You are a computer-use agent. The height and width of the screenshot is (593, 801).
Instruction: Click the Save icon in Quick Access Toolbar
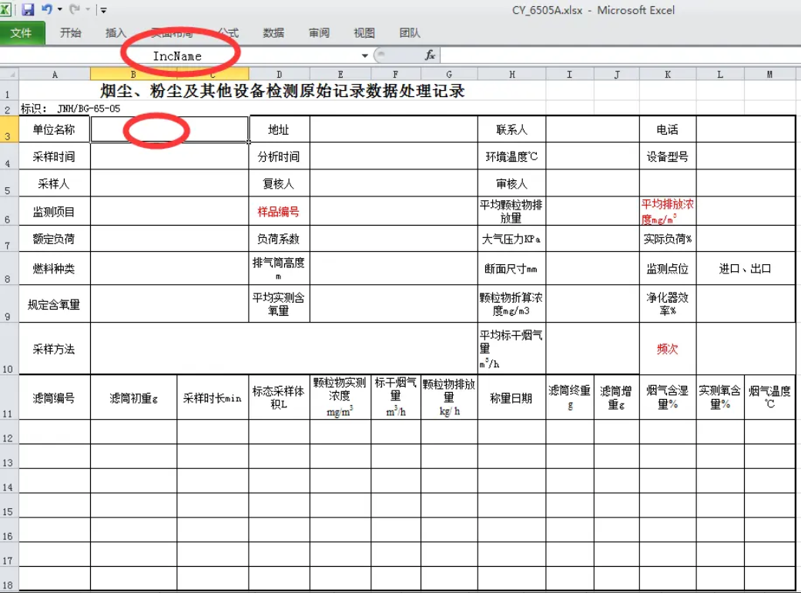click(x=28, y=8)
